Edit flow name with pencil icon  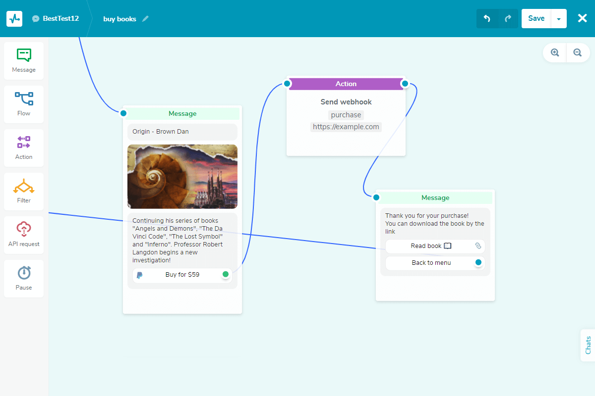145,19
